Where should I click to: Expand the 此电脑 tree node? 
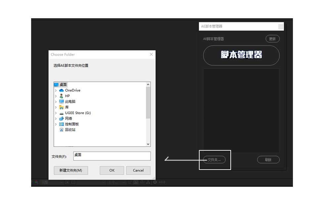[x=56, y=102]
